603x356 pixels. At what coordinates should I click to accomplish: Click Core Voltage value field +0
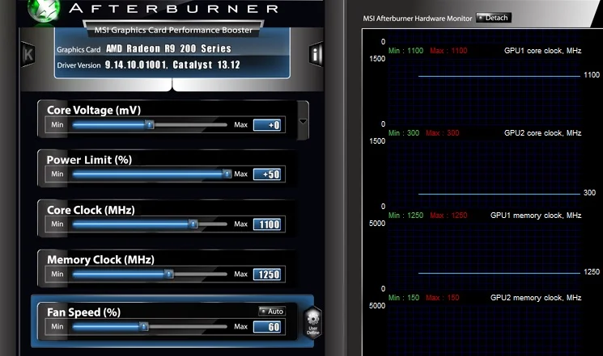267,125
